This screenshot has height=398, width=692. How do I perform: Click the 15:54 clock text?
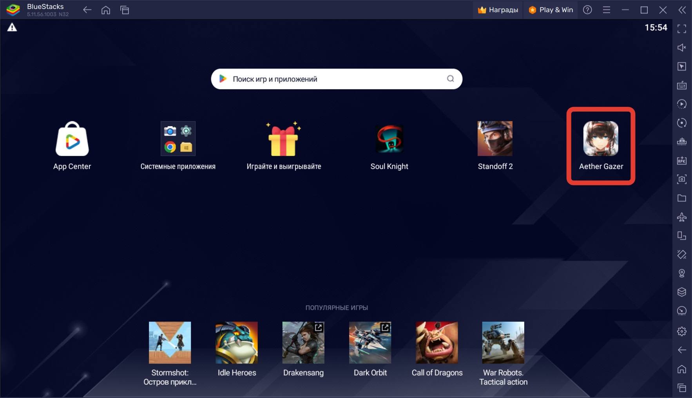point(656,27)
